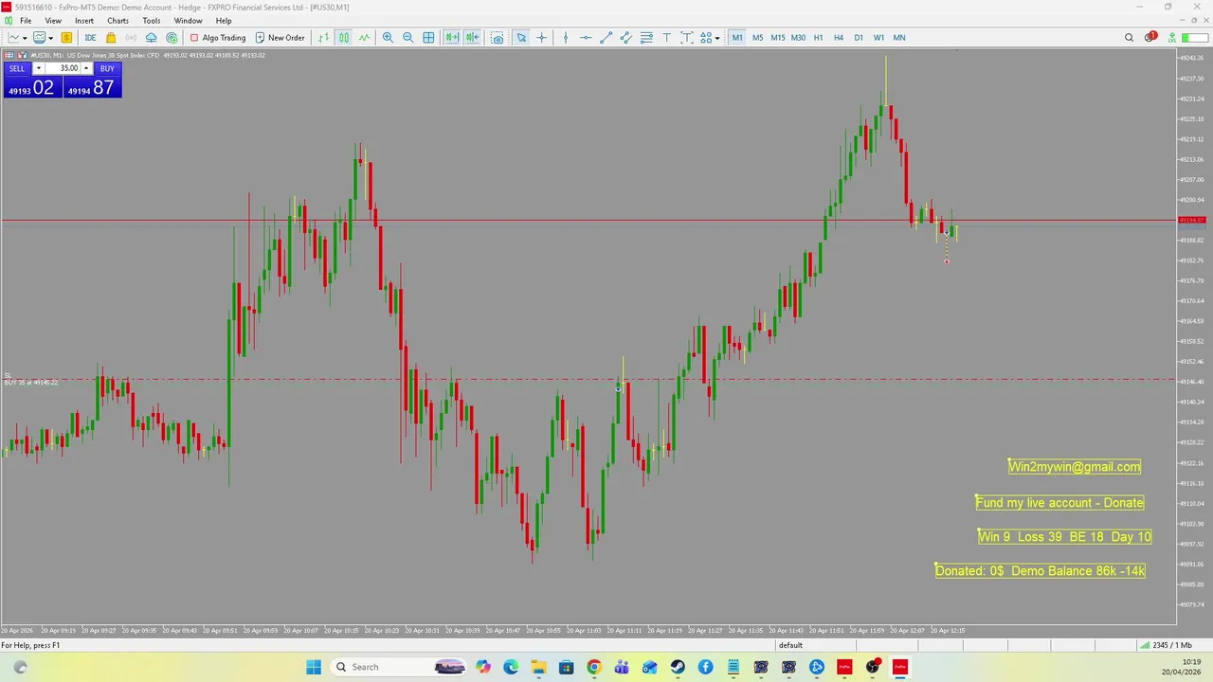This screenshot has width=1213, height=682.
Task: Open the IDE MetaEditor button
Action: coord(90,38)
